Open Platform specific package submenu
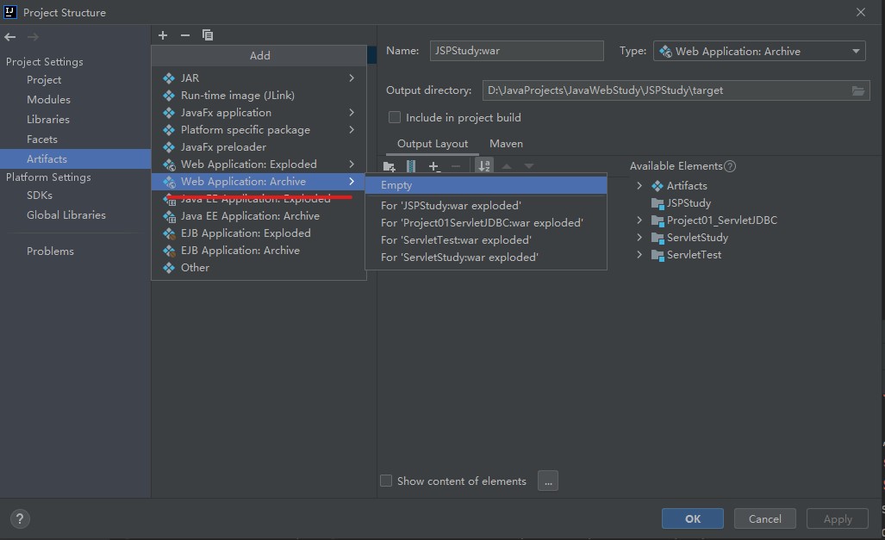Screen dimensions: 885x540 click(259, 130)
